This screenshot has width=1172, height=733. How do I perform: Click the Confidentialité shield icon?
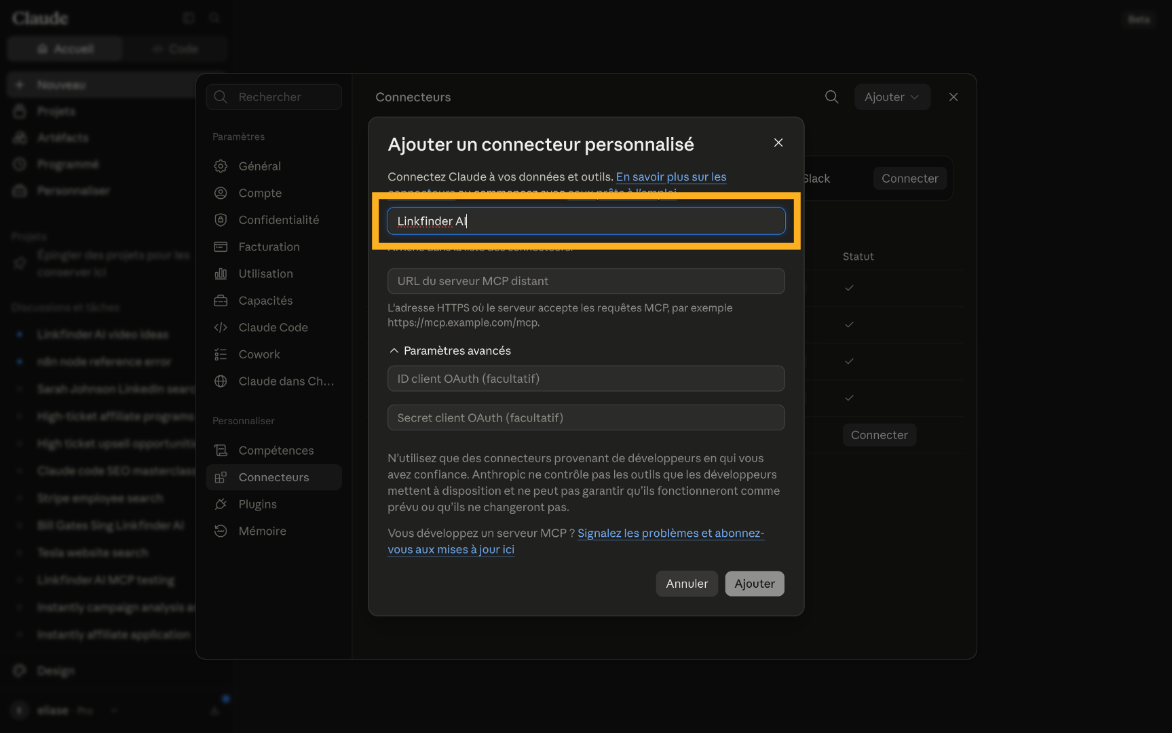[x=221, y=220]
